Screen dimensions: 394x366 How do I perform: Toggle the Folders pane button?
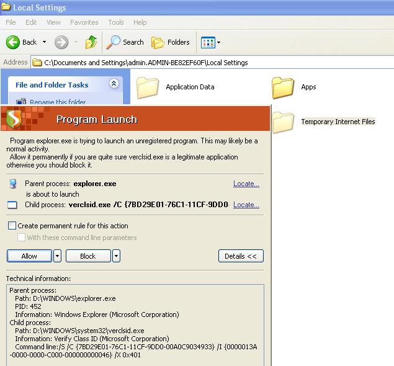[x=171, y=42]
